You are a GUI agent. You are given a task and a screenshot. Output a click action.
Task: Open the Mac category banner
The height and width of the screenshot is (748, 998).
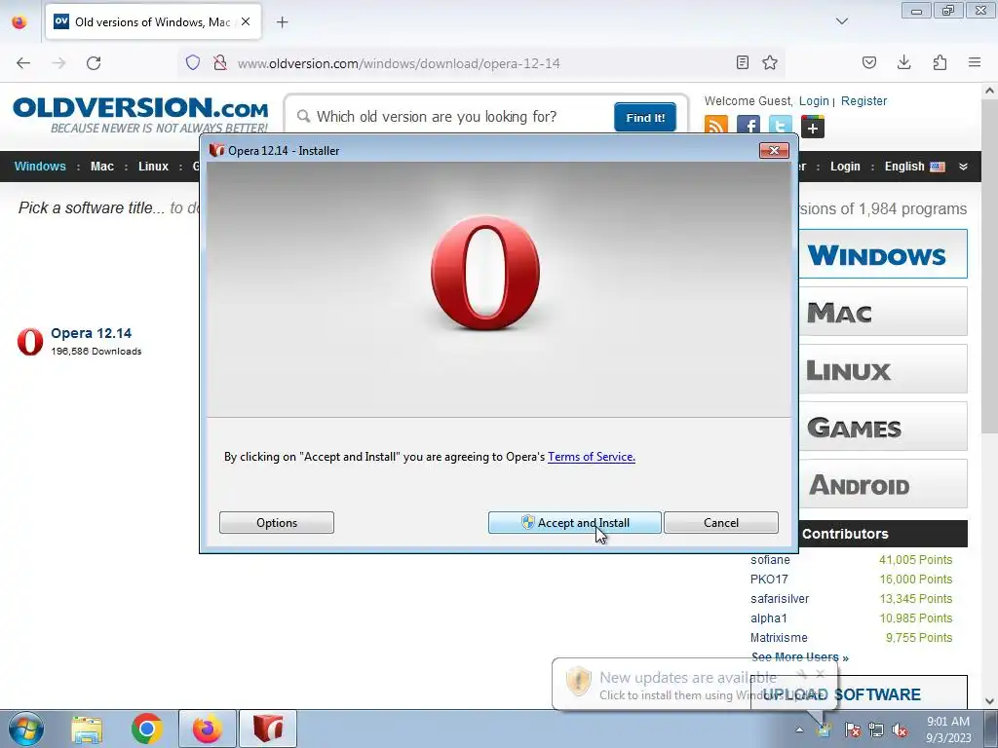pyautogui.click(x=883, y=312)
